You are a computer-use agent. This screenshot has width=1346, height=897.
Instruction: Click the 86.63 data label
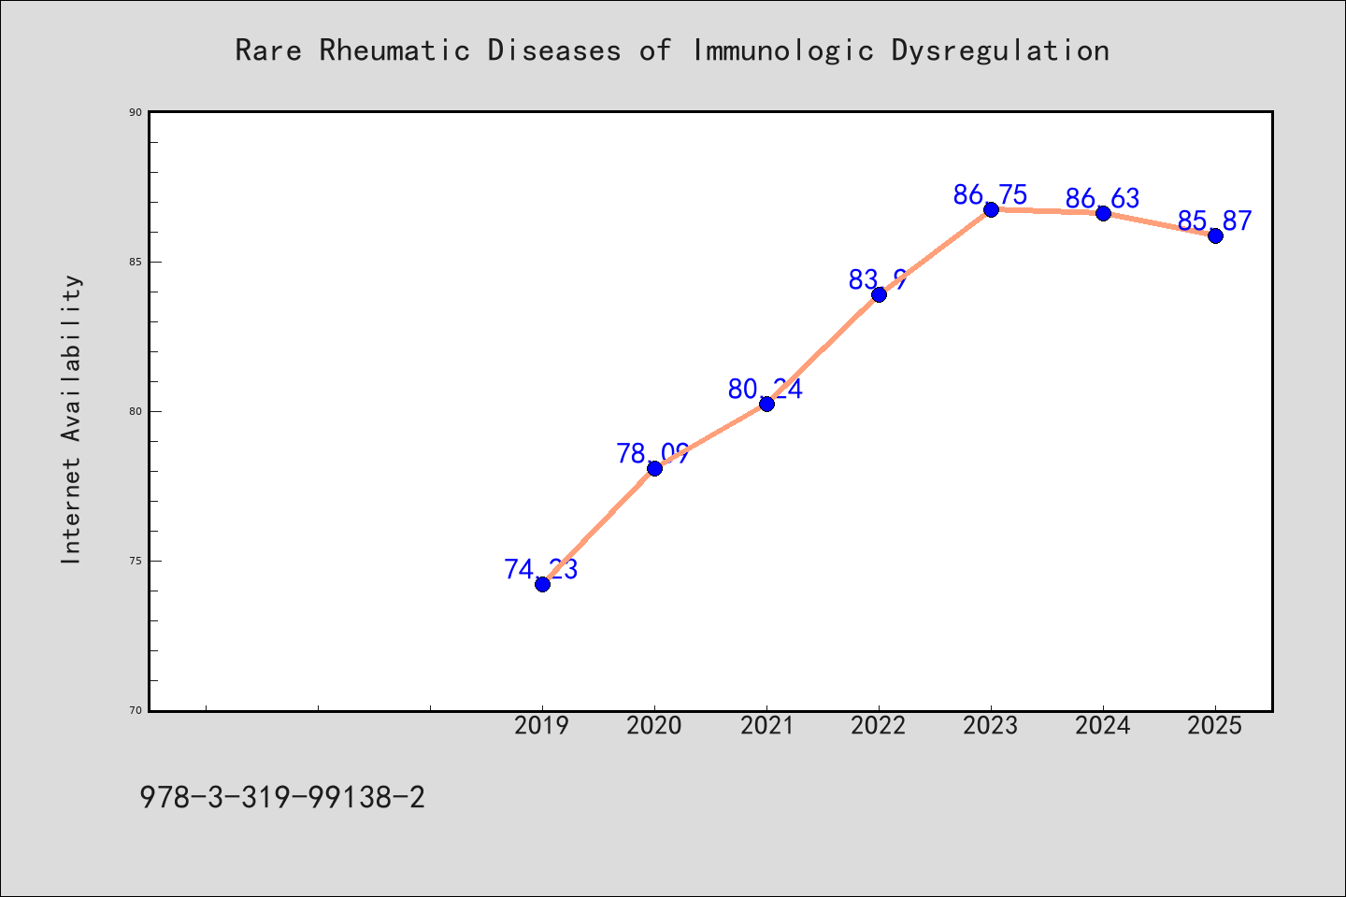(x=1103, y=198)
